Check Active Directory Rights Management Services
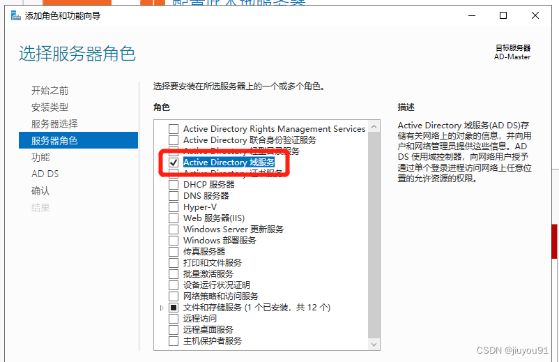 tap(174, 129)
